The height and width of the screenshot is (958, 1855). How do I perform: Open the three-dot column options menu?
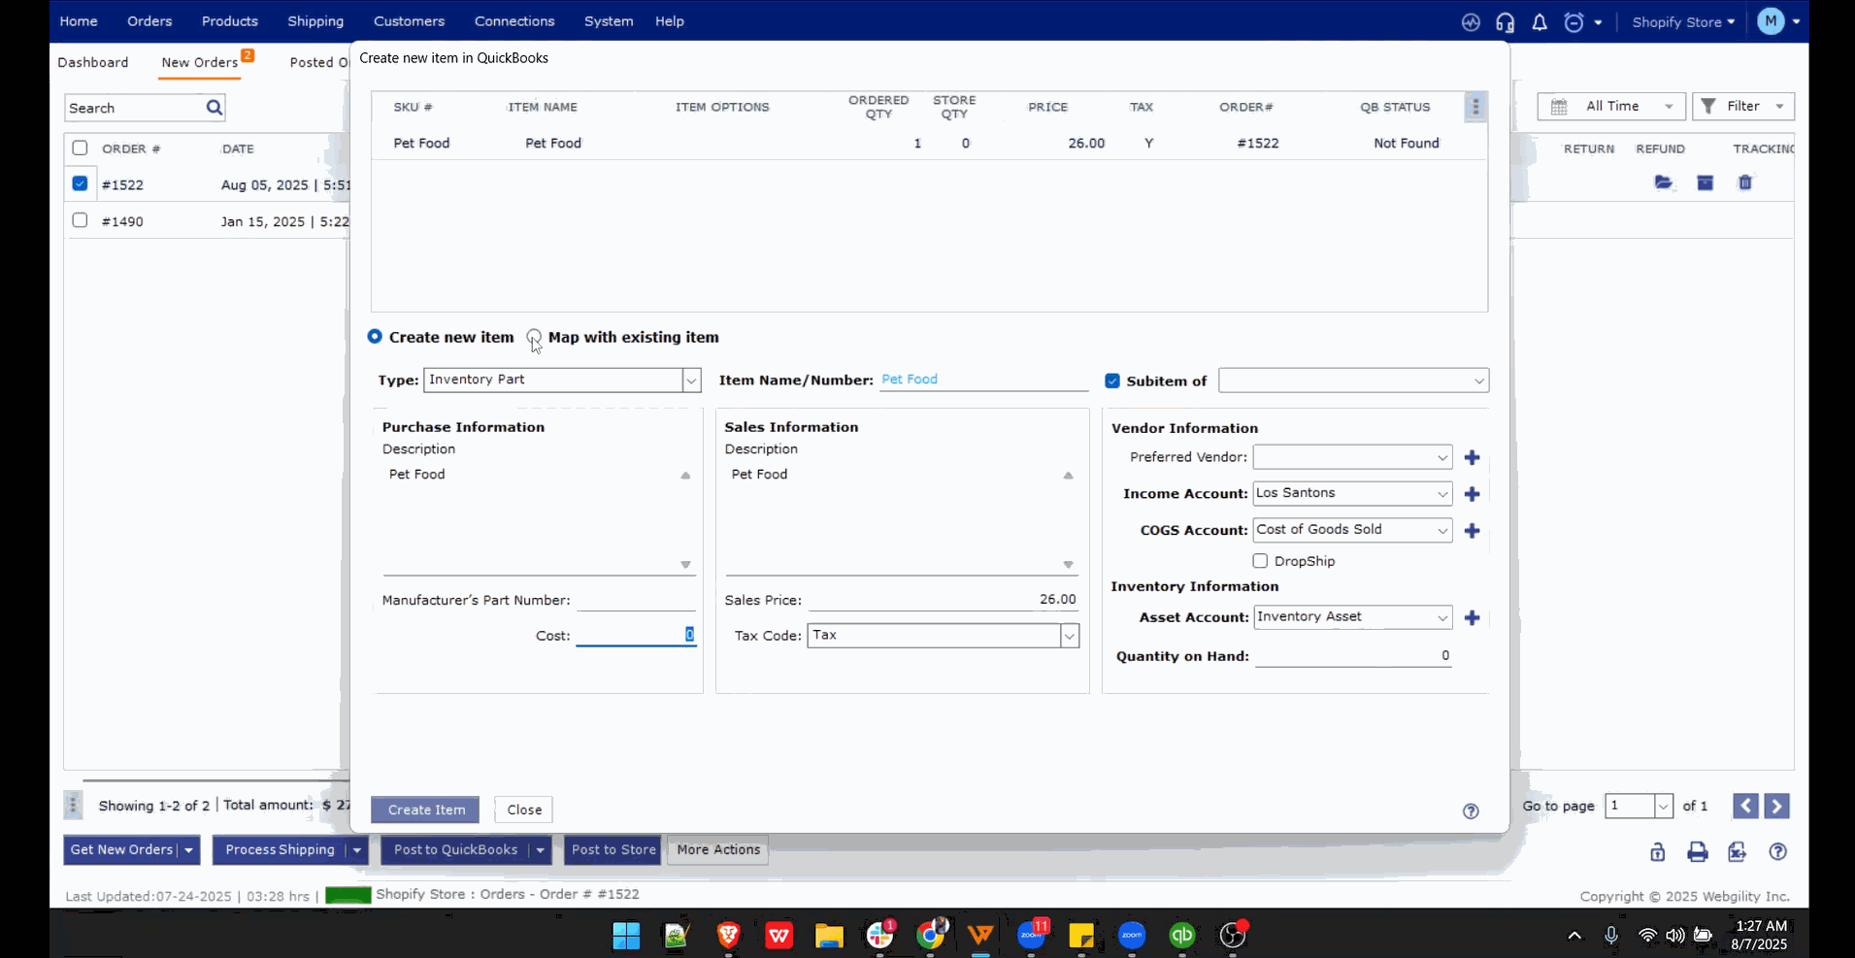(x=1475, y=107)
